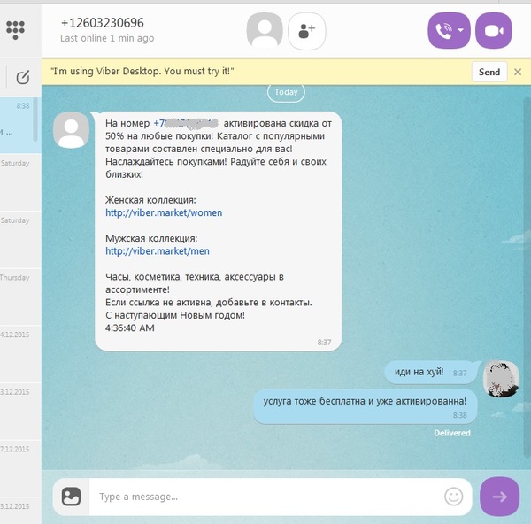
Task: Dismiss the yellow promo banner
Action: [518, 72]
